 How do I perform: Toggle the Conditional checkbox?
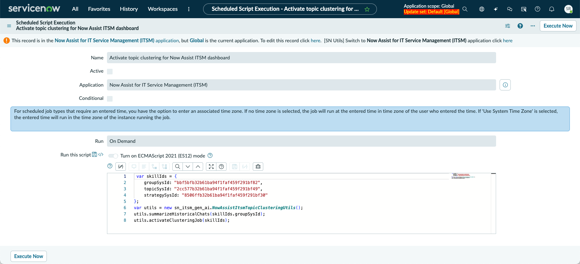click(110, 98)
